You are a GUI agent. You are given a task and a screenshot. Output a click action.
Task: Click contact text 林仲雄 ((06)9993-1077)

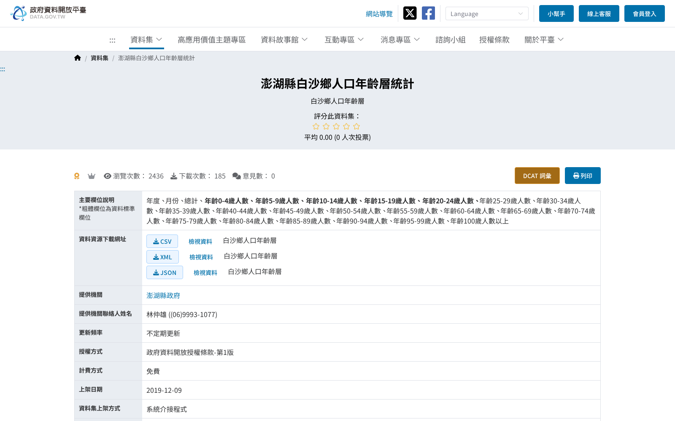(182, 314)
